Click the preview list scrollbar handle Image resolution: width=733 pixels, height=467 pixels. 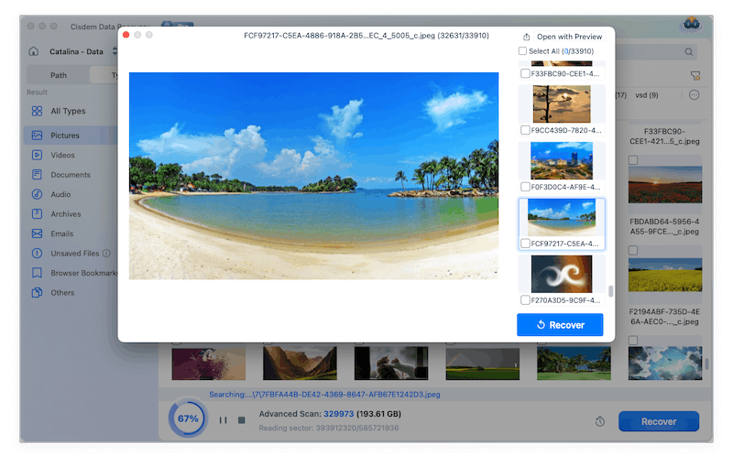click(610, 291)
